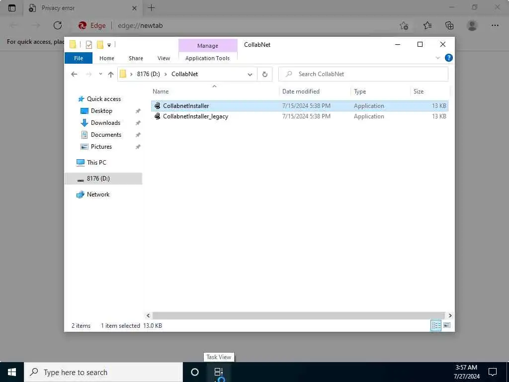Screen dimensions: 509x382
Task: Click 8176 (D:) in address breadcrumb
Action: [x=148, y=74]
